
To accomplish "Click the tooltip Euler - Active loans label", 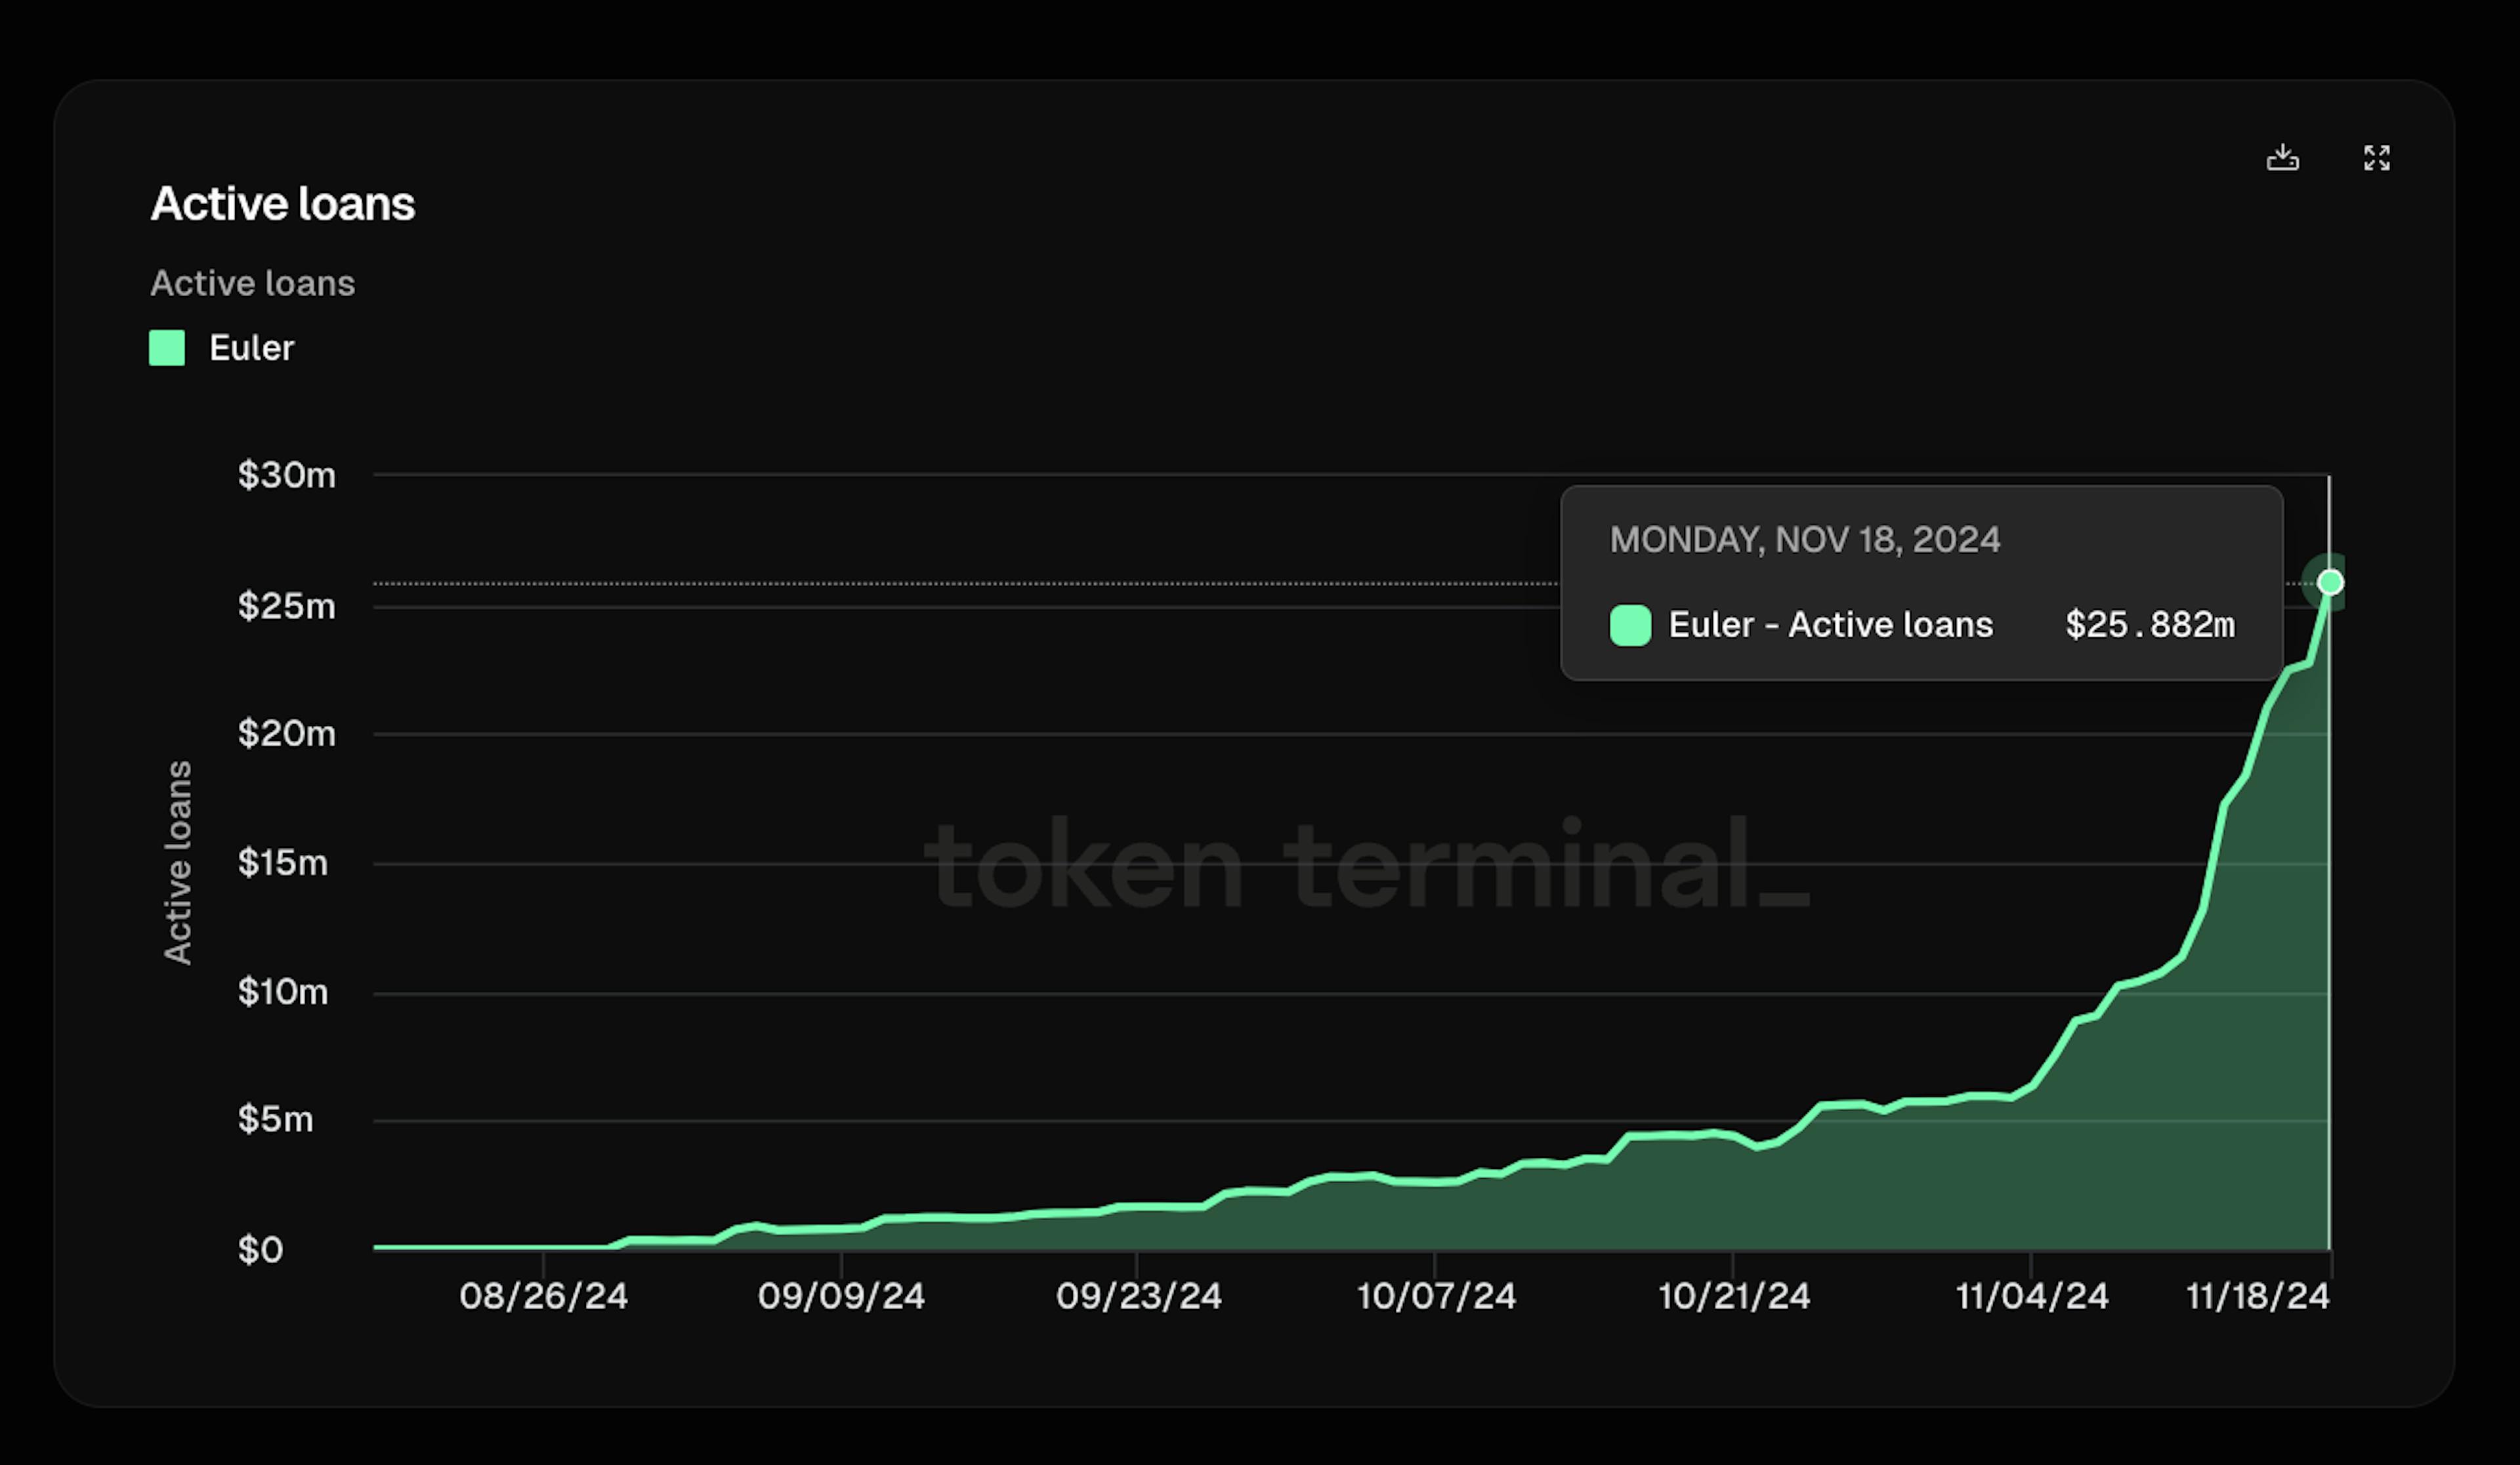I will (1831, 625).
